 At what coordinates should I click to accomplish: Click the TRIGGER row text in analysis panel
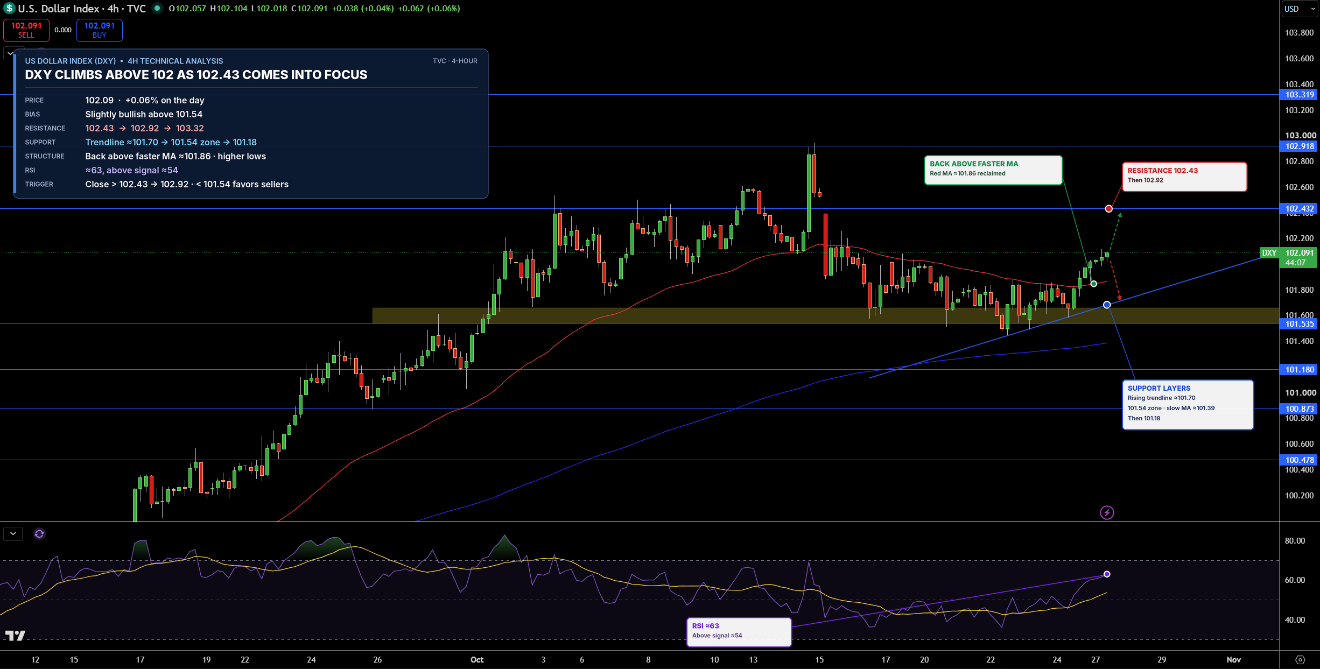187,184
